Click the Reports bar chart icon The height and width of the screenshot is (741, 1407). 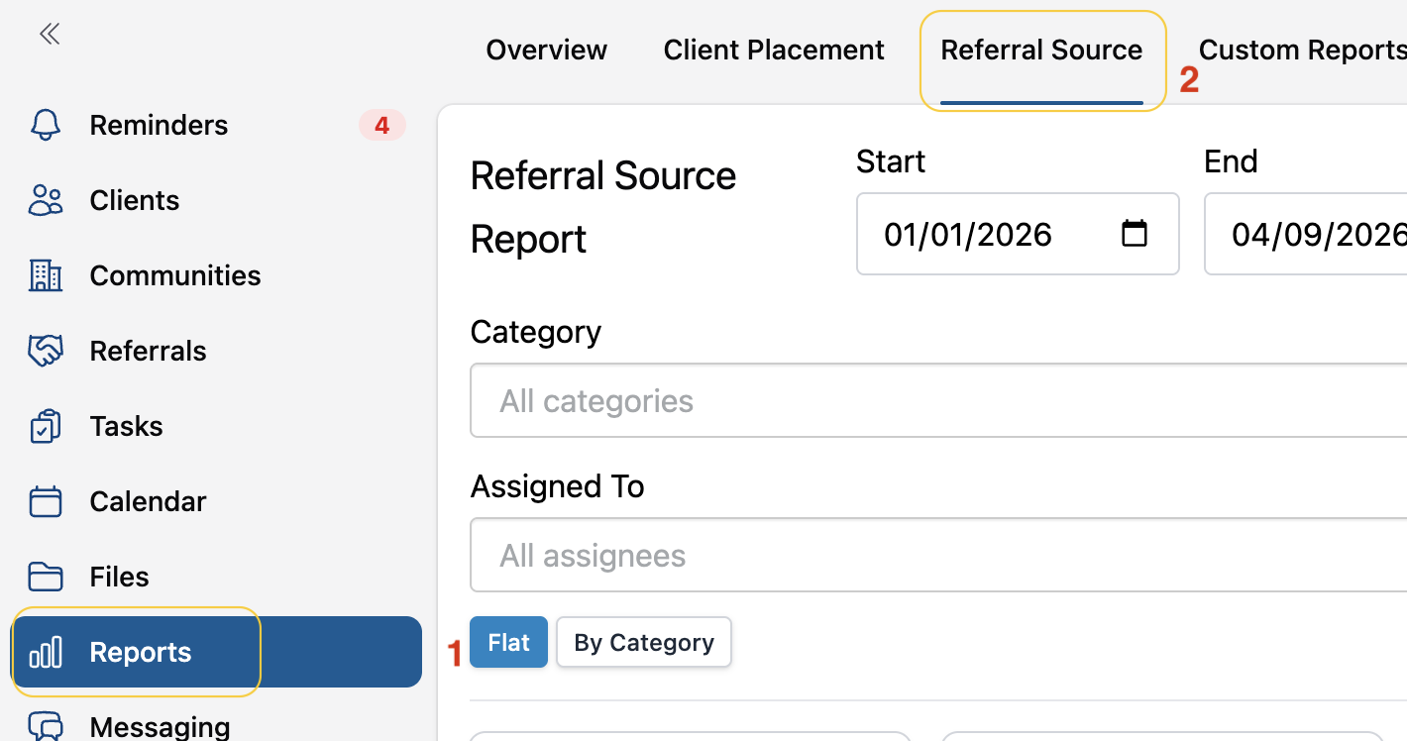(x=46, y=652)
